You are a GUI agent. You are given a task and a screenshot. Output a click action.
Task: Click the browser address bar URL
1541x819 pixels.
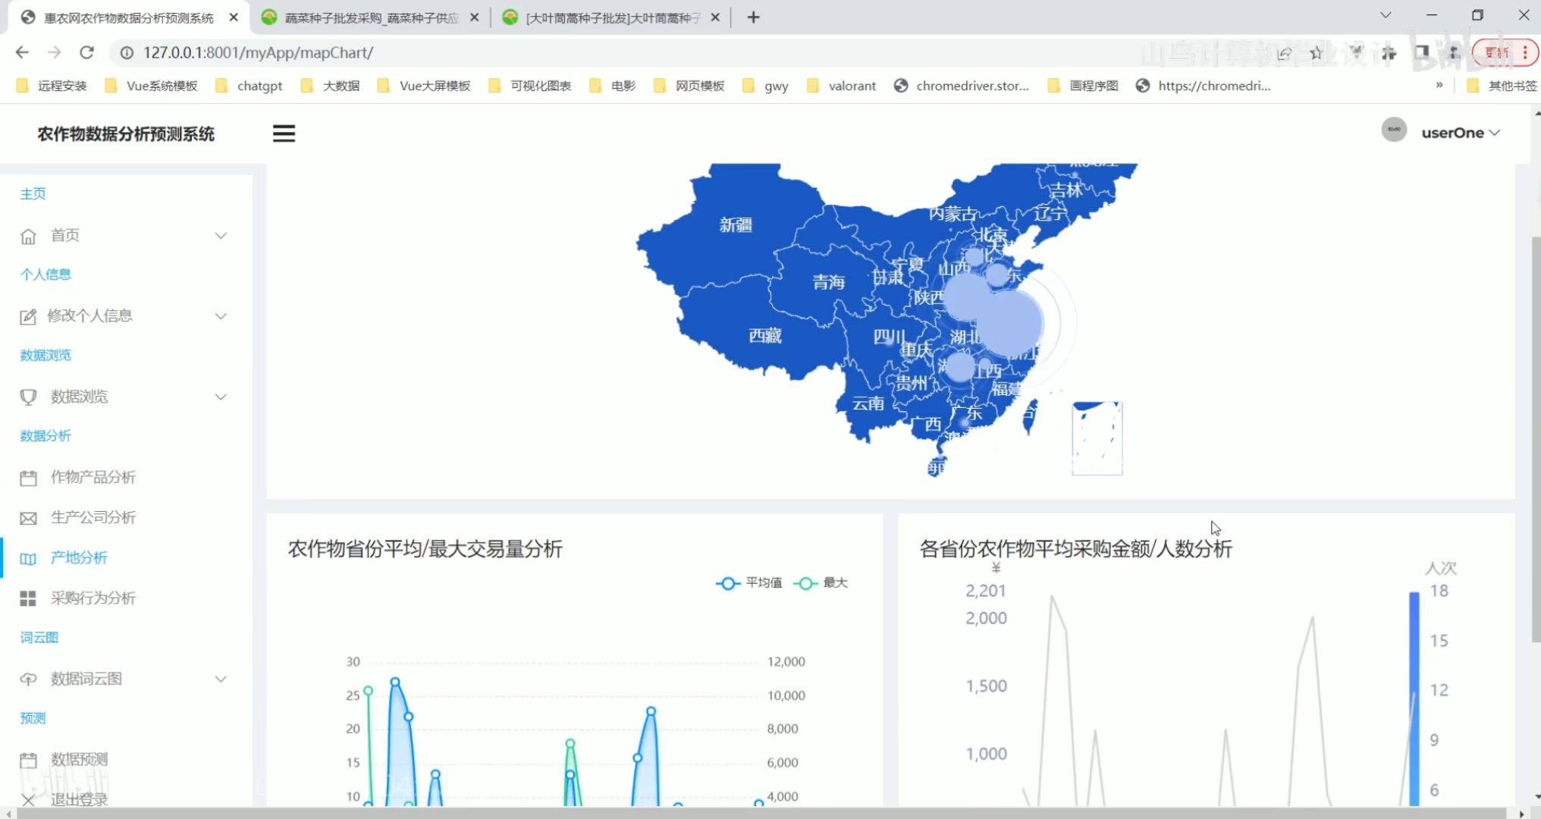pyautogui.click(x=258, y=52)
